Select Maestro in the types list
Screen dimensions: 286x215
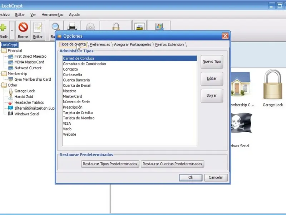point(129,91)
